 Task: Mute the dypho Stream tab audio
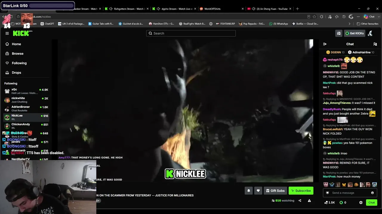(x=158, y=9)
